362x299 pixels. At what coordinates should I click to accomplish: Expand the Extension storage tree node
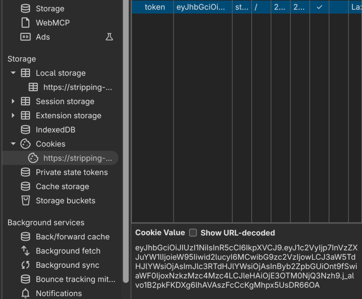pyautogui.click(x=13, y=115)
